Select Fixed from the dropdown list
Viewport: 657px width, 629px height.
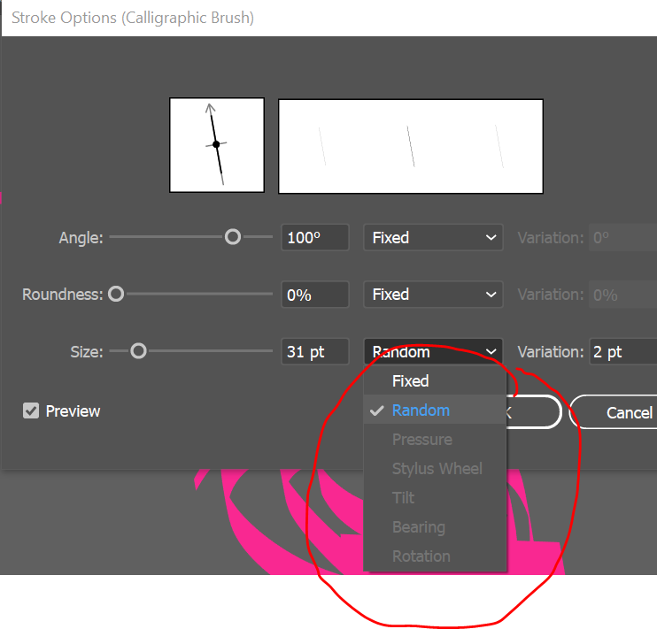click(411, 381)
